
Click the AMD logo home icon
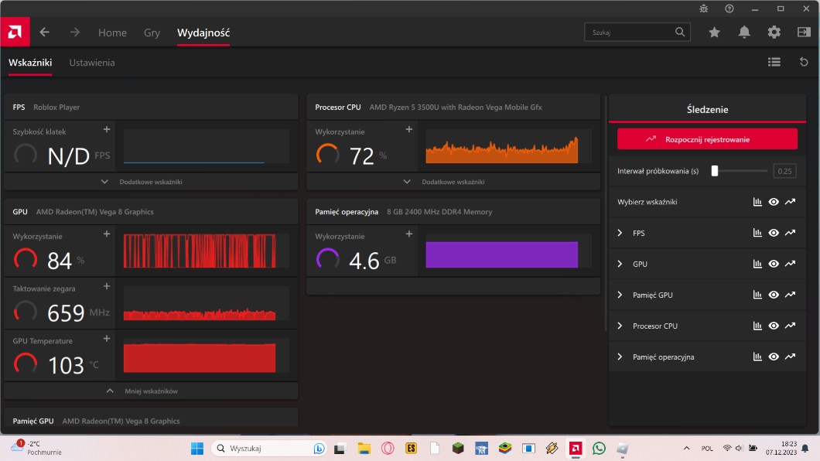coord(15,32)
